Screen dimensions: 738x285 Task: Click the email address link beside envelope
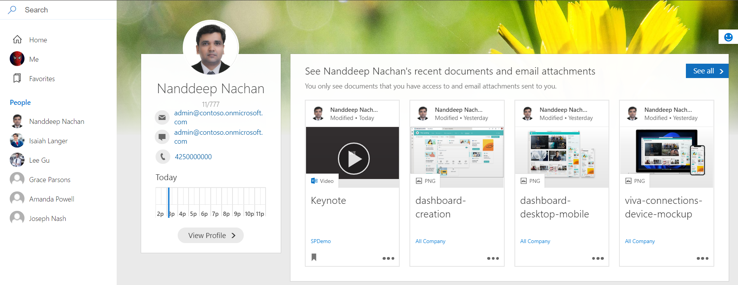tap(219, 117)
